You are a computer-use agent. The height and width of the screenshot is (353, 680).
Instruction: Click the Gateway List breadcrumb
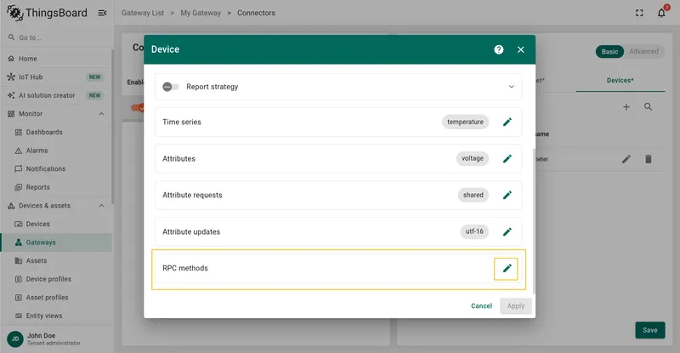tap(143, 13)
